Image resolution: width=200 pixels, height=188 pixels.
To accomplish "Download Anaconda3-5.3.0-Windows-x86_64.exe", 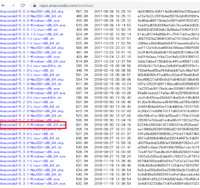I will (33, 157).
